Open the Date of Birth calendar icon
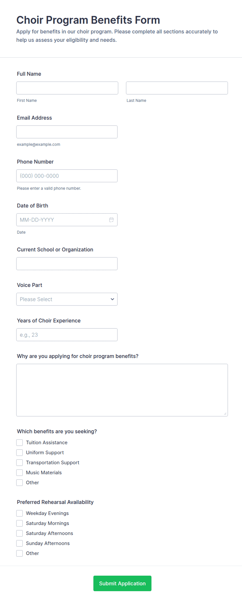This screenshot has height=604, width=242. pos(111,220)
